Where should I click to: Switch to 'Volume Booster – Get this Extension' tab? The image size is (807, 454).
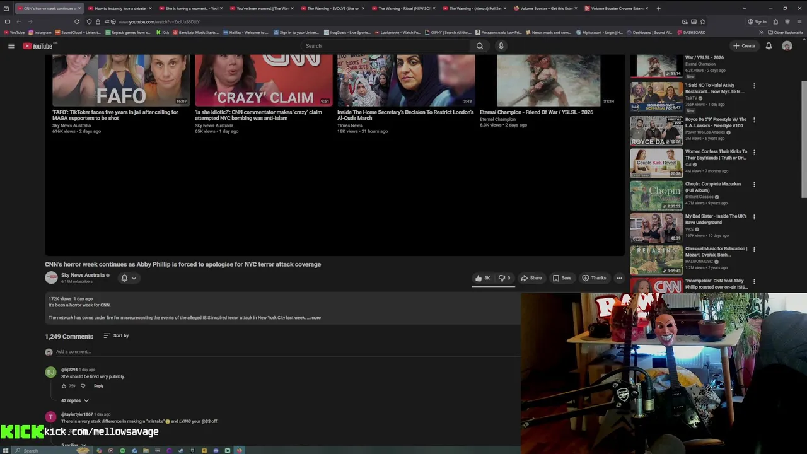(546, 8)
